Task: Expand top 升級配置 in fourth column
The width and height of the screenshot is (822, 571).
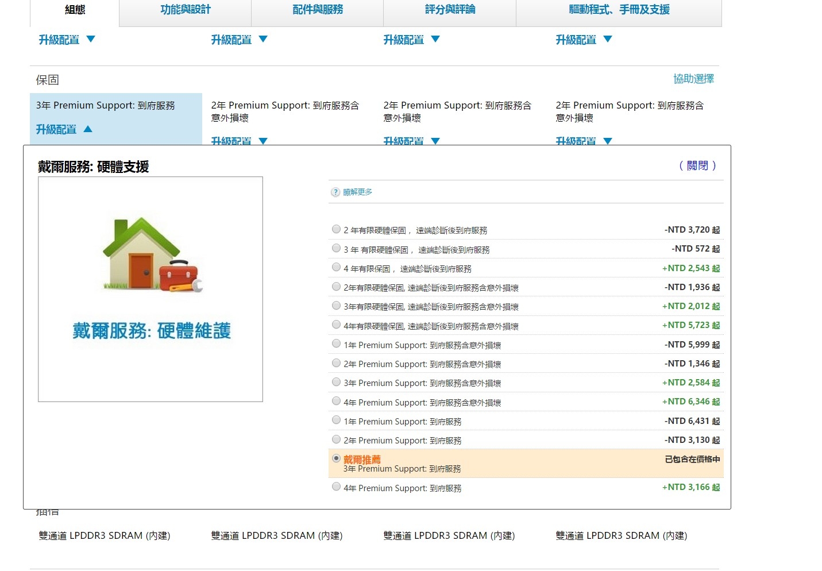Action: coord(584,40)
